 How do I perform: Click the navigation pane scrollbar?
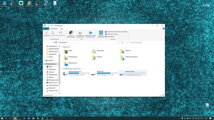pyautogui.click(x=59, y=69)
